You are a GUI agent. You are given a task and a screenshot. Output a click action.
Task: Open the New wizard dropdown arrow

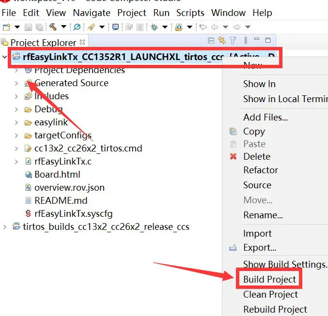[17, 27]
